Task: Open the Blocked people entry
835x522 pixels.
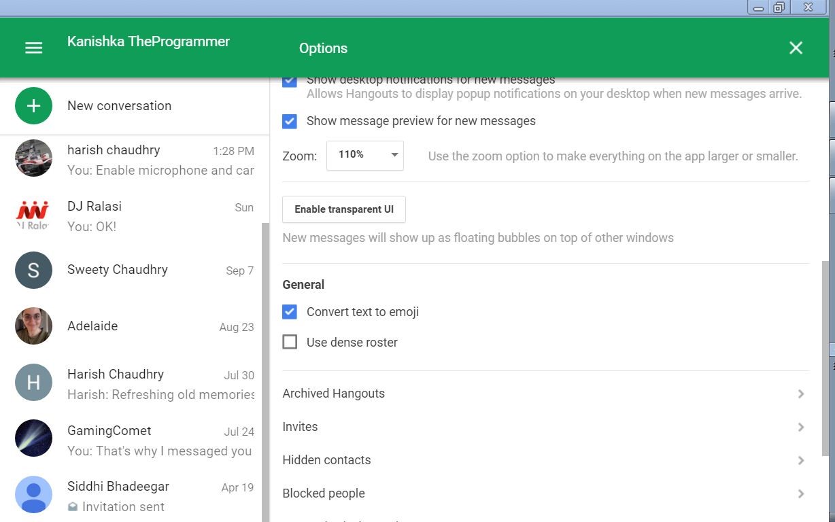Action: [x=324, y=493]
